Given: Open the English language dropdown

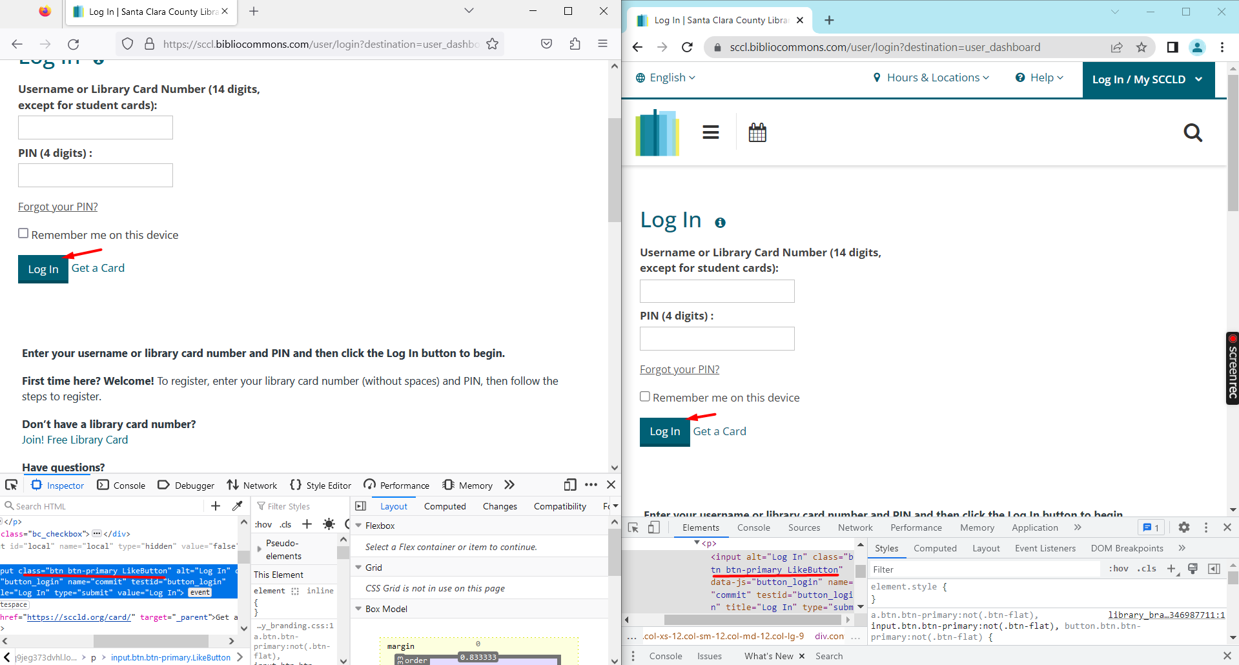Looking at the screenshot, I should click(x=666, y=77).
